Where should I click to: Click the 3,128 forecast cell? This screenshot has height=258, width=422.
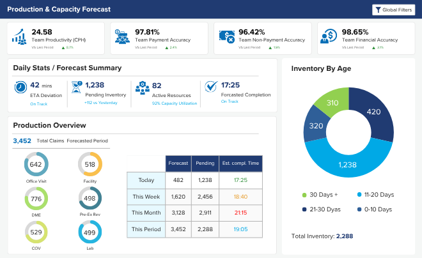[178, 213]
